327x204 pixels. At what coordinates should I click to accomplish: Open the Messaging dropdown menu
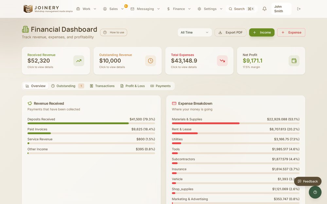click(x=145, y=9)
